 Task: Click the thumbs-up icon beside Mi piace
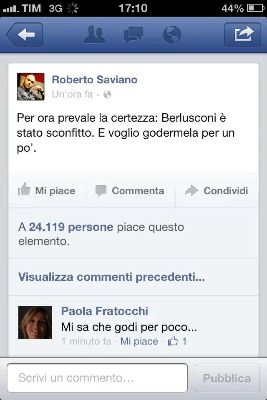tap(24, 190)
